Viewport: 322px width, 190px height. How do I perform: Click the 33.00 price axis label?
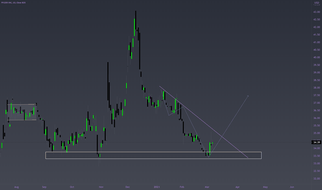tap(316, 163)
